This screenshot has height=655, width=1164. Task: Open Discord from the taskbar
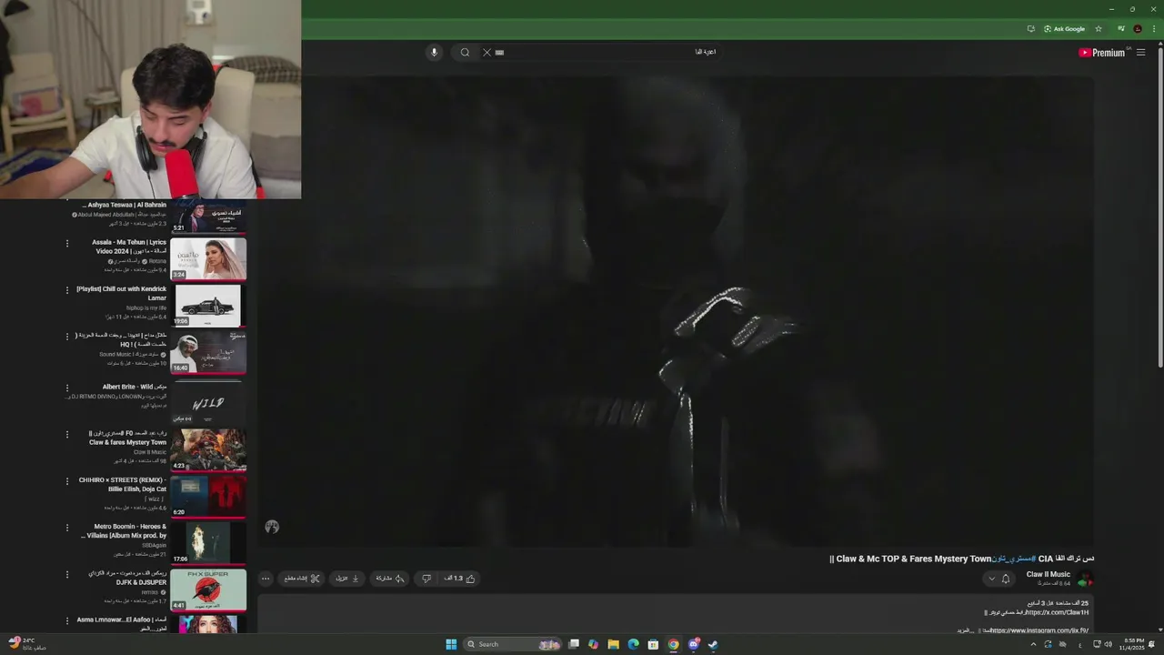tap(694, 644)
